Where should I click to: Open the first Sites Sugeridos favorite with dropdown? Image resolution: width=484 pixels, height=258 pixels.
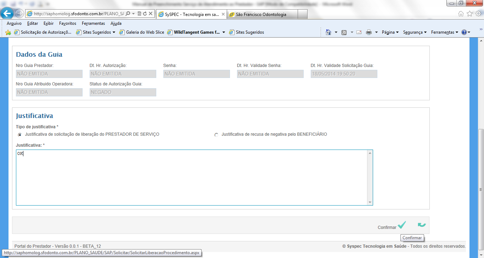(94, 32)
